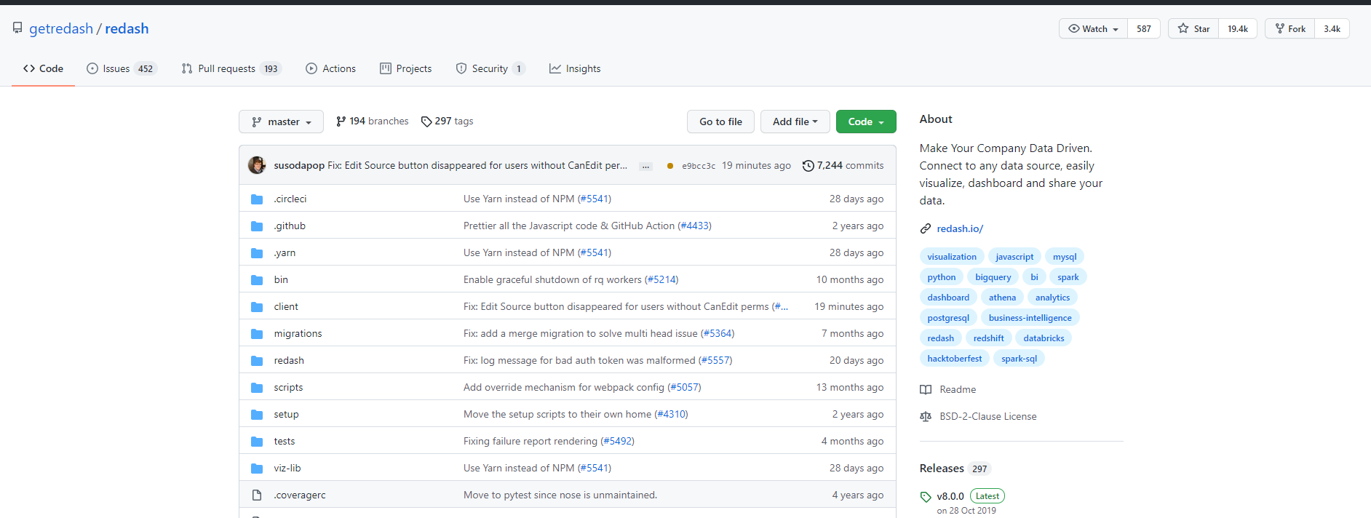Viewport: 1371px width, 518px height.
Task: Switch to the Code tab
Action: pyautogui.click(x=43, y=68)
